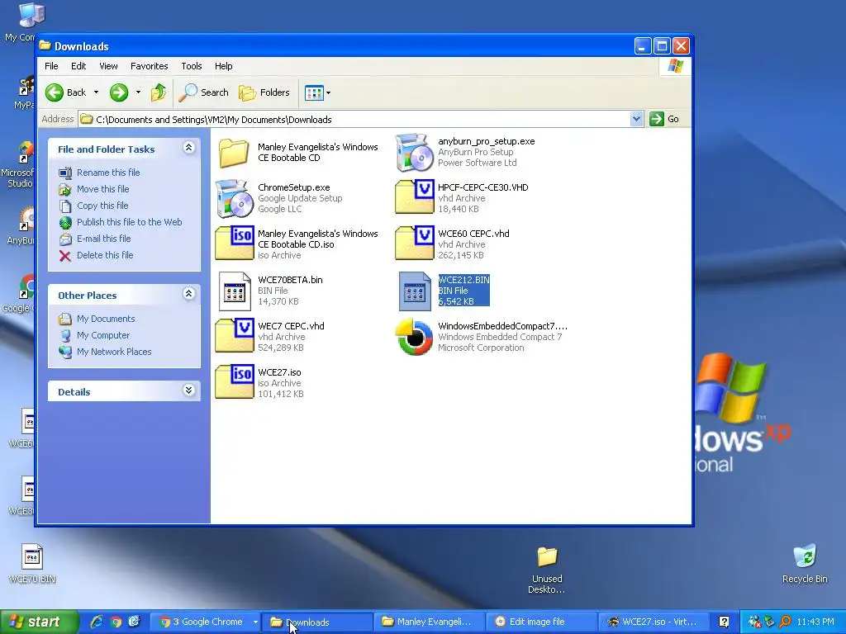Open the File menu
This screenshot has height=634, width=846.
pos(51,66)
